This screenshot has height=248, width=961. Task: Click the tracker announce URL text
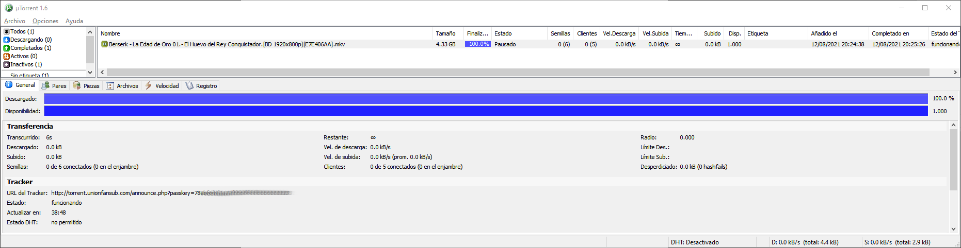point(171,193)
